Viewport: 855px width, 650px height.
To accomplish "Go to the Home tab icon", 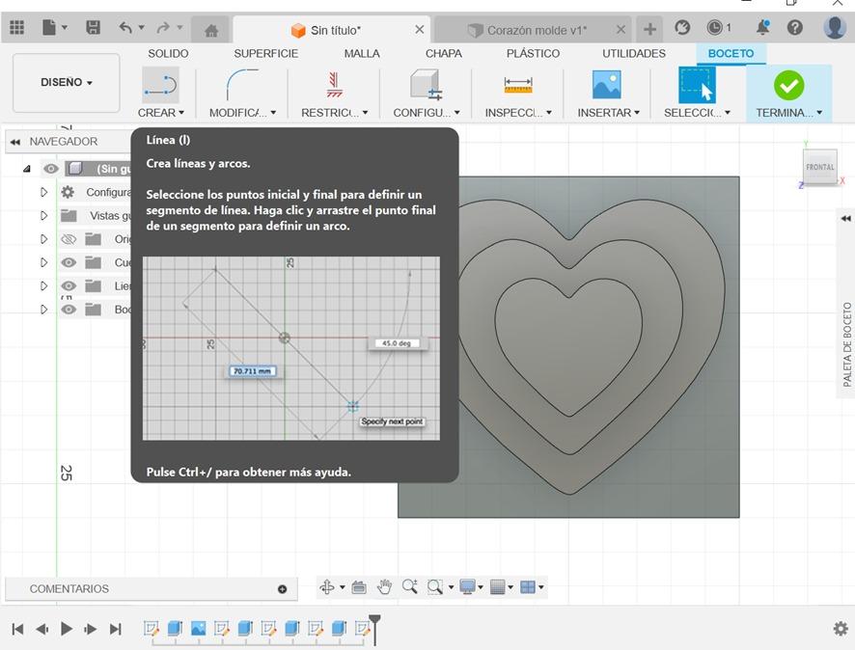I will (211, 30).
